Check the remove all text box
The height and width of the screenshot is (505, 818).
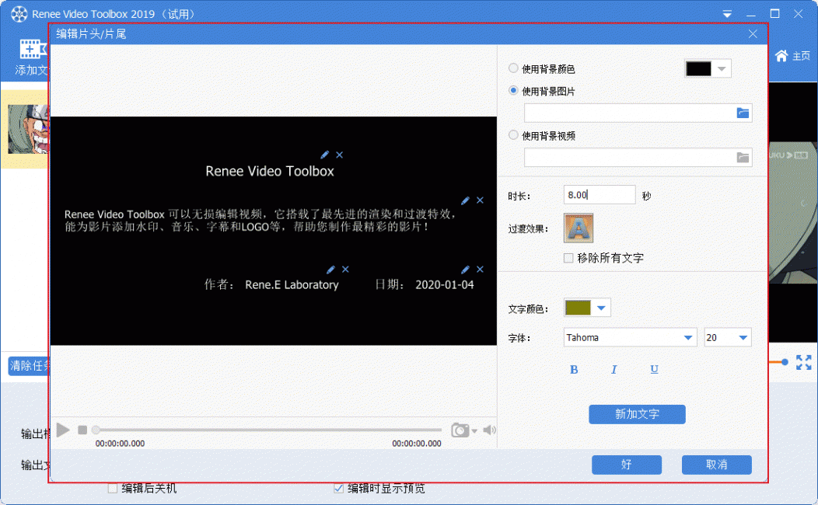tap(568, 258)
